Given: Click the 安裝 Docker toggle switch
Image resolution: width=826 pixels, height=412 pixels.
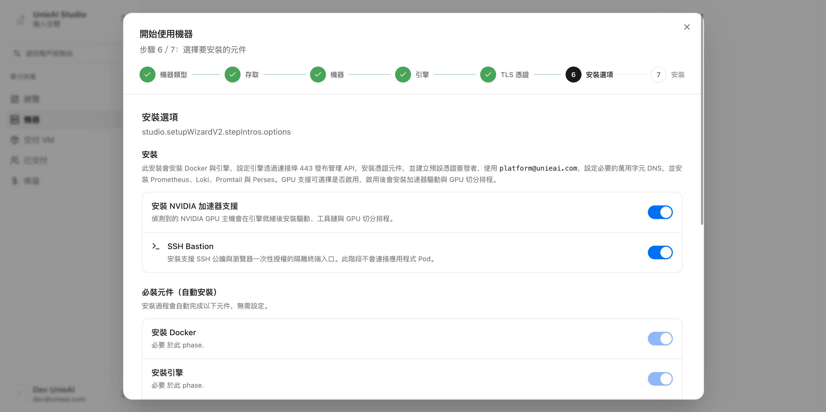Looking at the screenshot, I should pyautogui.click(x=660, y=339).
